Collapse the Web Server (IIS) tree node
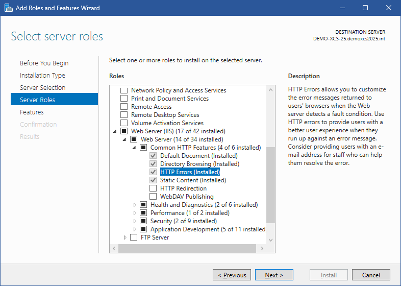The image size is (401, 286). (x=115, y=131)
